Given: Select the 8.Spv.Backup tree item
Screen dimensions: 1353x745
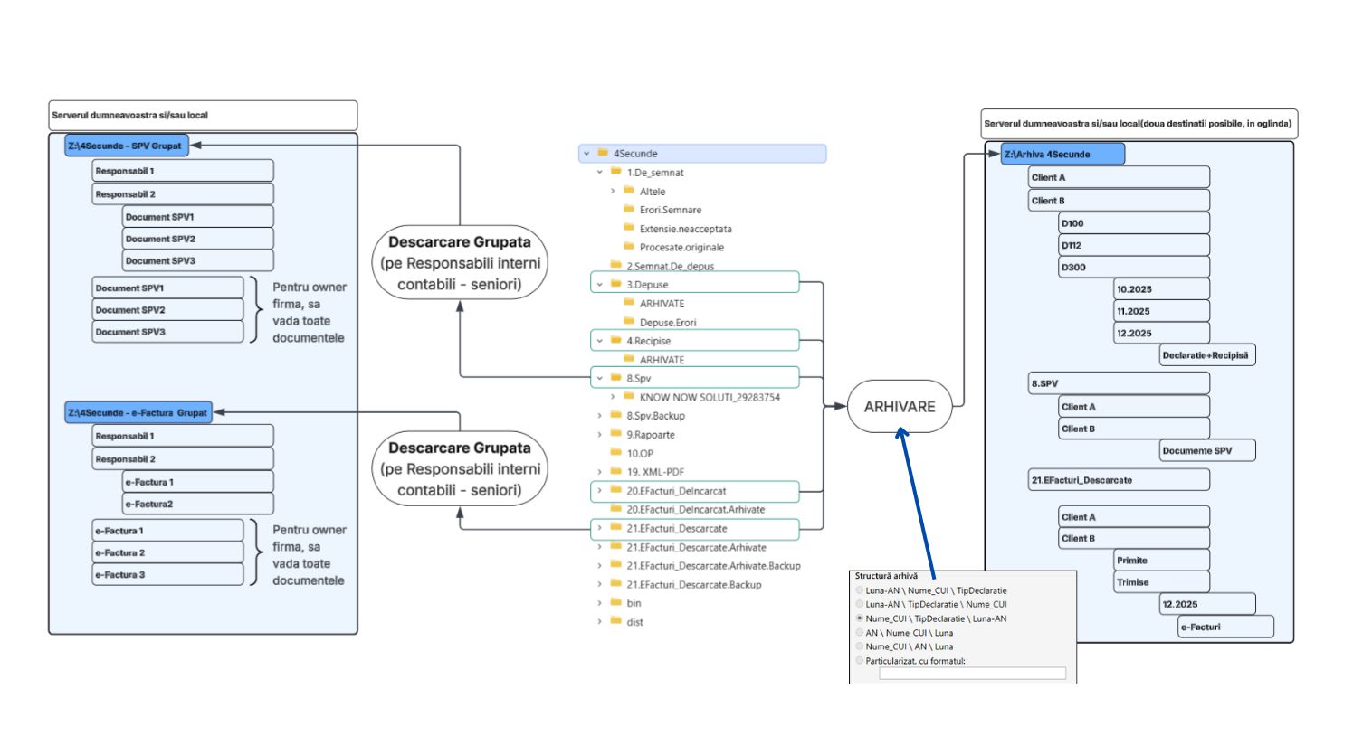Looking at the screenshot, I should pos(655,416).
